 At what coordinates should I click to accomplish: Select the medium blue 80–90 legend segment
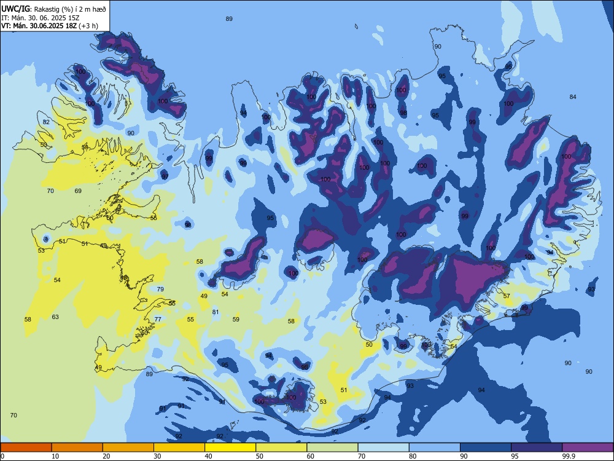click(435, 447)
